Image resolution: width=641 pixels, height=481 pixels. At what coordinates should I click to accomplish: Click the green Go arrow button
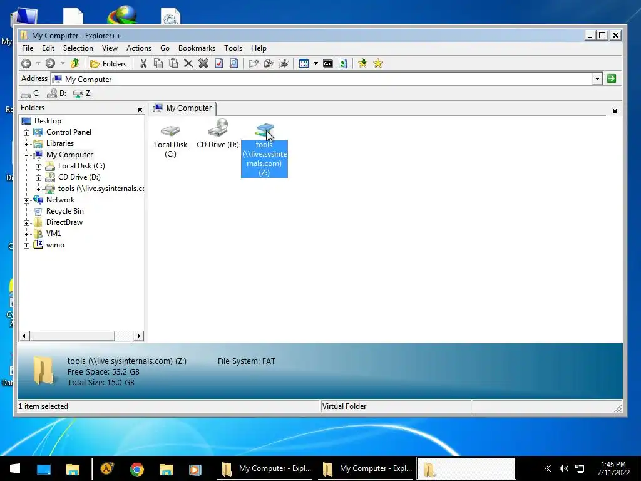pyautogui.click(x=612, y=78)
